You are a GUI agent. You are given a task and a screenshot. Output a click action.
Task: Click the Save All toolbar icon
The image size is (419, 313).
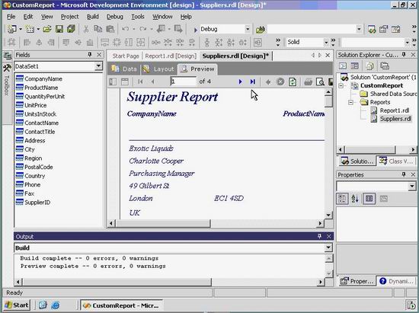click(x=71, y=29)
